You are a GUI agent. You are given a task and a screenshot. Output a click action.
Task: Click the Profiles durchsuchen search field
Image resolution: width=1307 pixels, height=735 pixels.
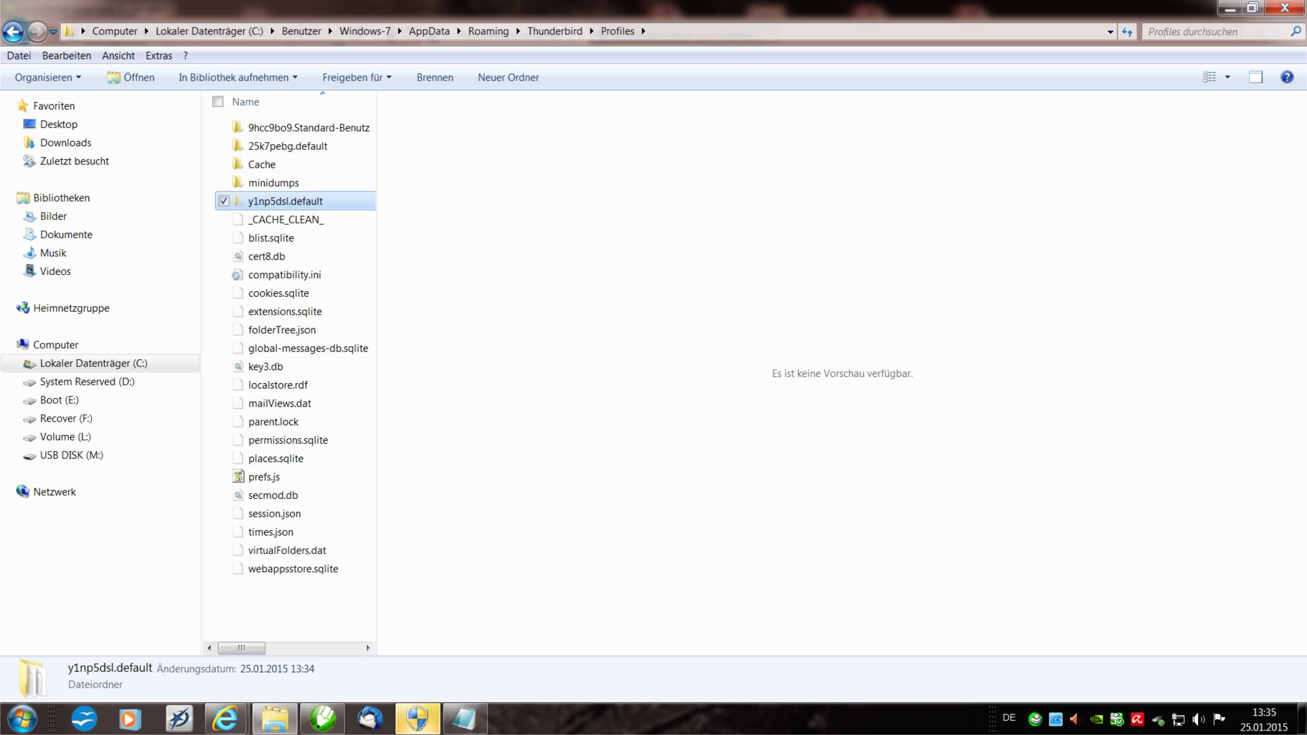1215,32
